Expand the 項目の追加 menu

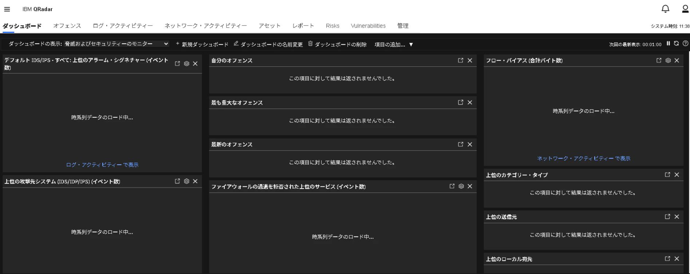click(394, 45)
